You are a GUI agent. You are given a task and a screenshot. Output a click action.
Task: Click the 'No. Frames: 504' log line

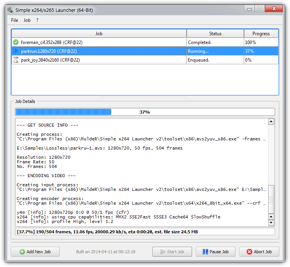[37, 166]
